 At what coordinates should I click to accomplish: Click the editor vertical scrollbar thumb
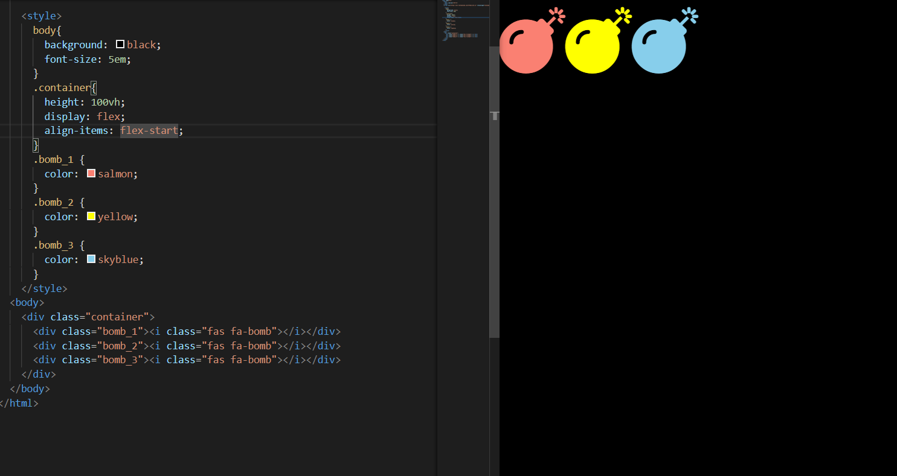pos(494,191)
